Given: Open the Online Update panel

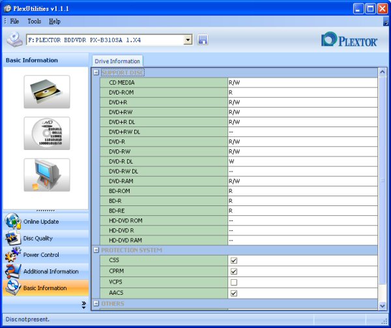Looking at the screenshot, I should [x=46, y=222].
